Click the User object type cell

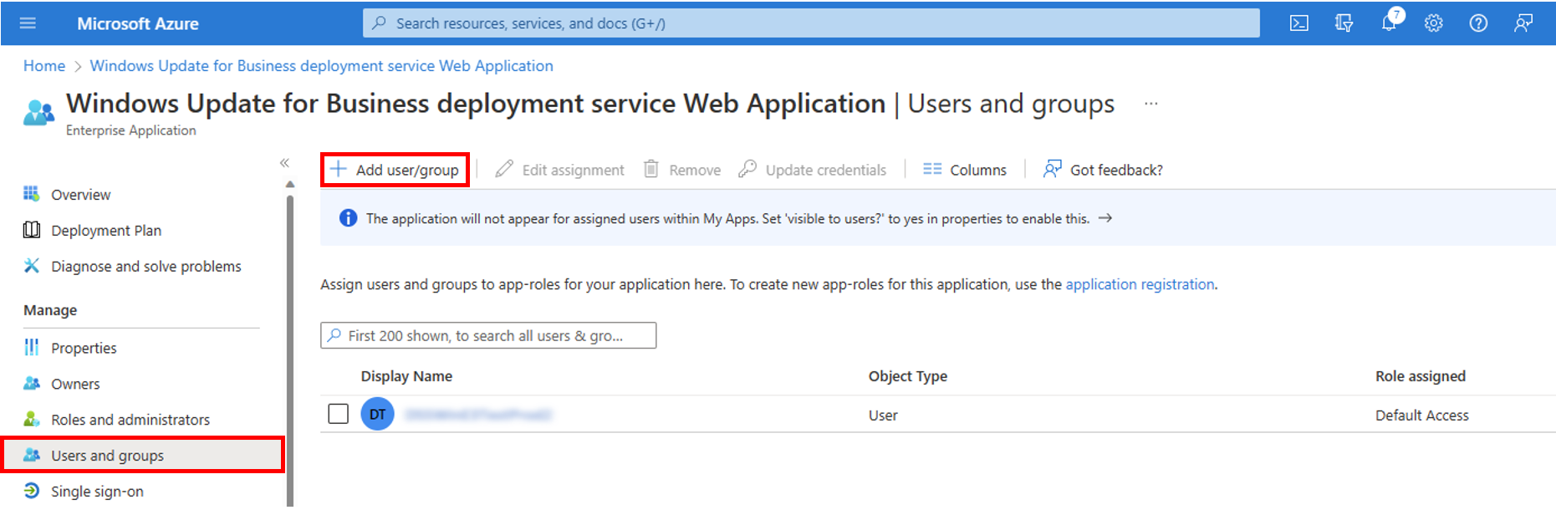(883, 416)
